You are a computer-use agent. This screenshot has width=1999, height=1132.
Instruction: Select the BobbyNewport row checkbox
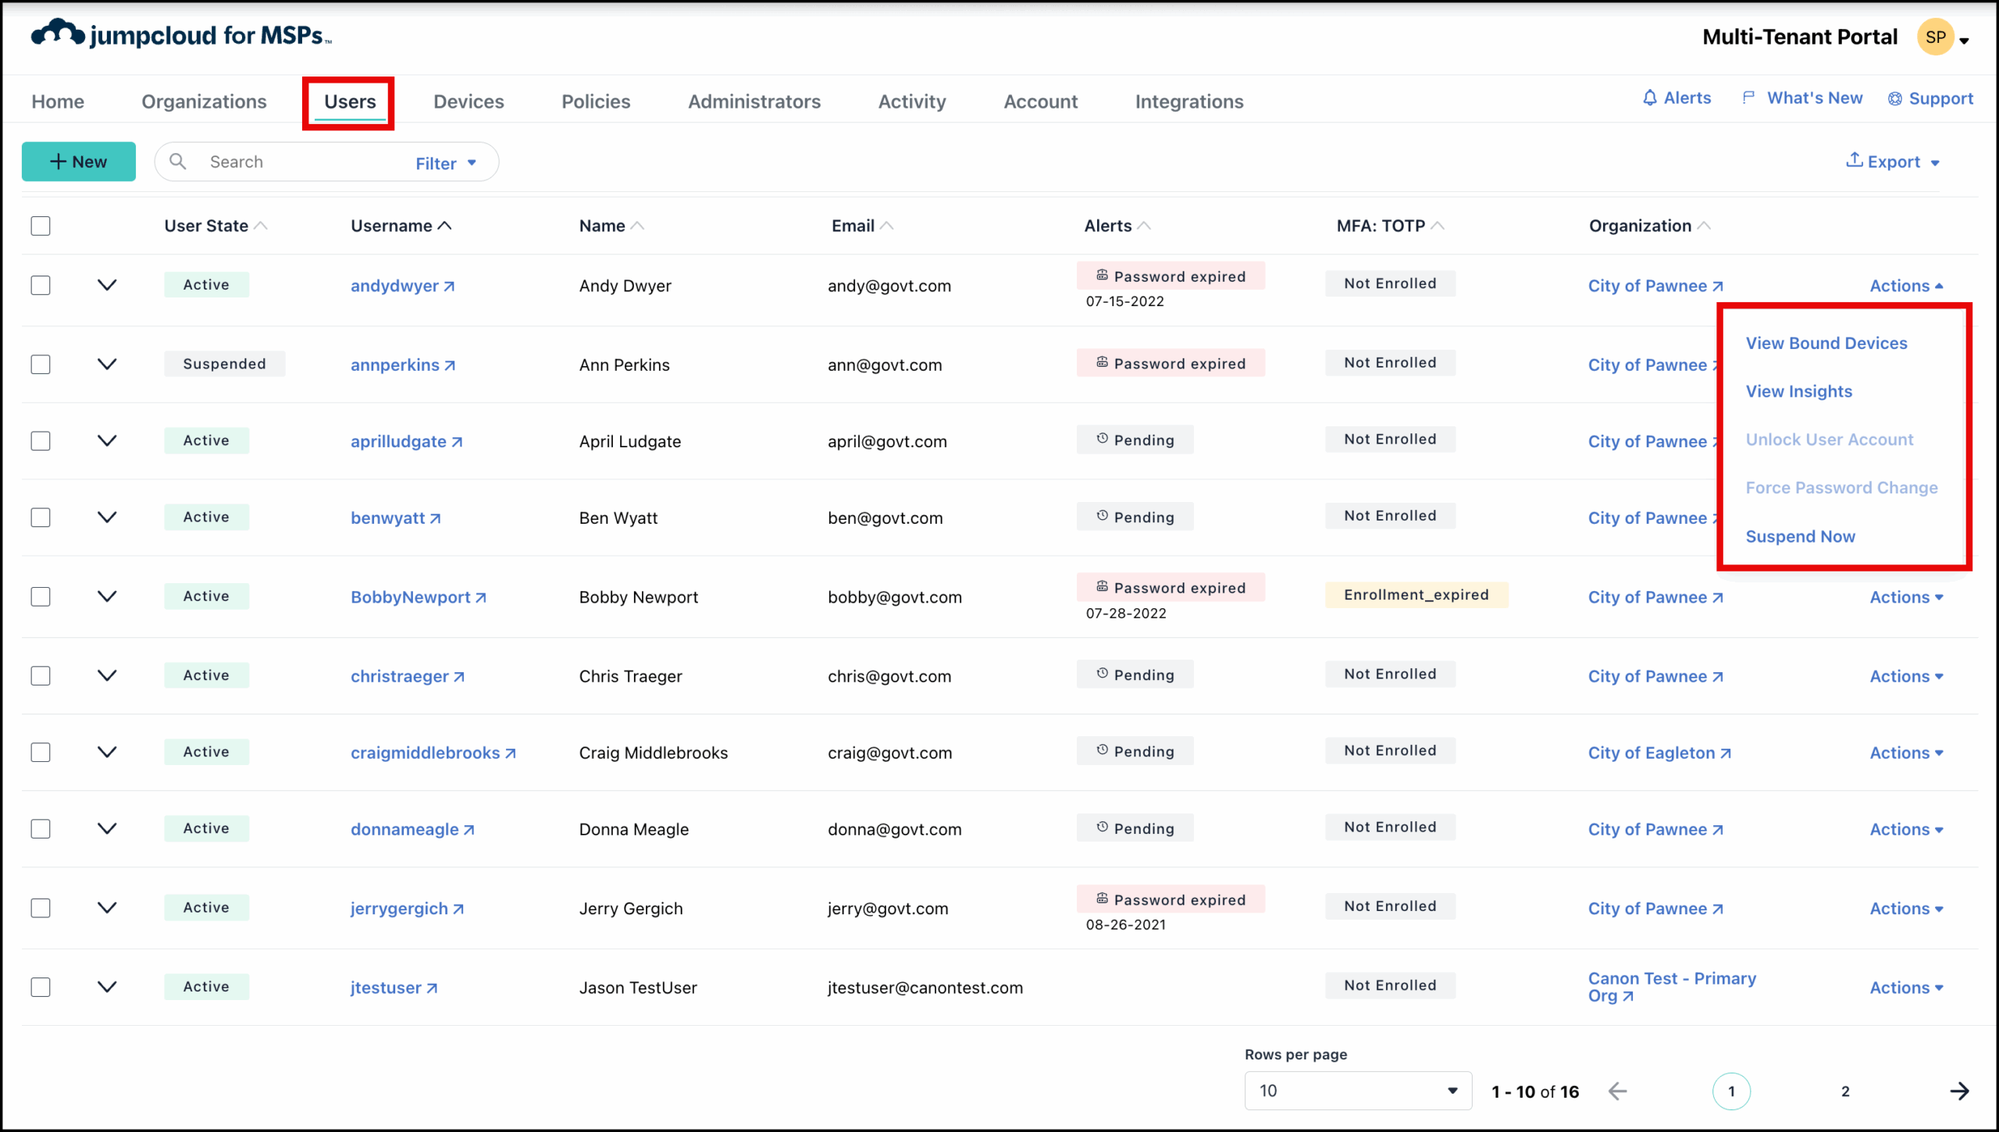click(41, 596)
